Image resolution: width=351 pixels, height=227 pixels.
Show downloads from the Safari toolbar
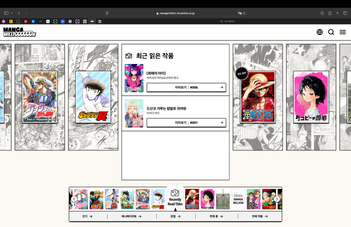[322, 13]
